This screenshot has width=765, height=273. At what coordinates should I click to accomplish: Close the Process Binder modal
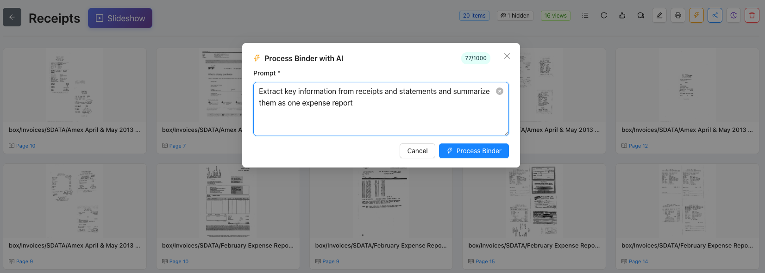click(507, 56)
